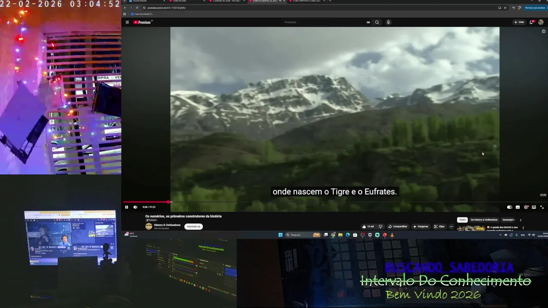Image resolution: width=548 pixels, height=308 pixels.
Task: Go back with browser back arrow
Action: click(125, 8)
